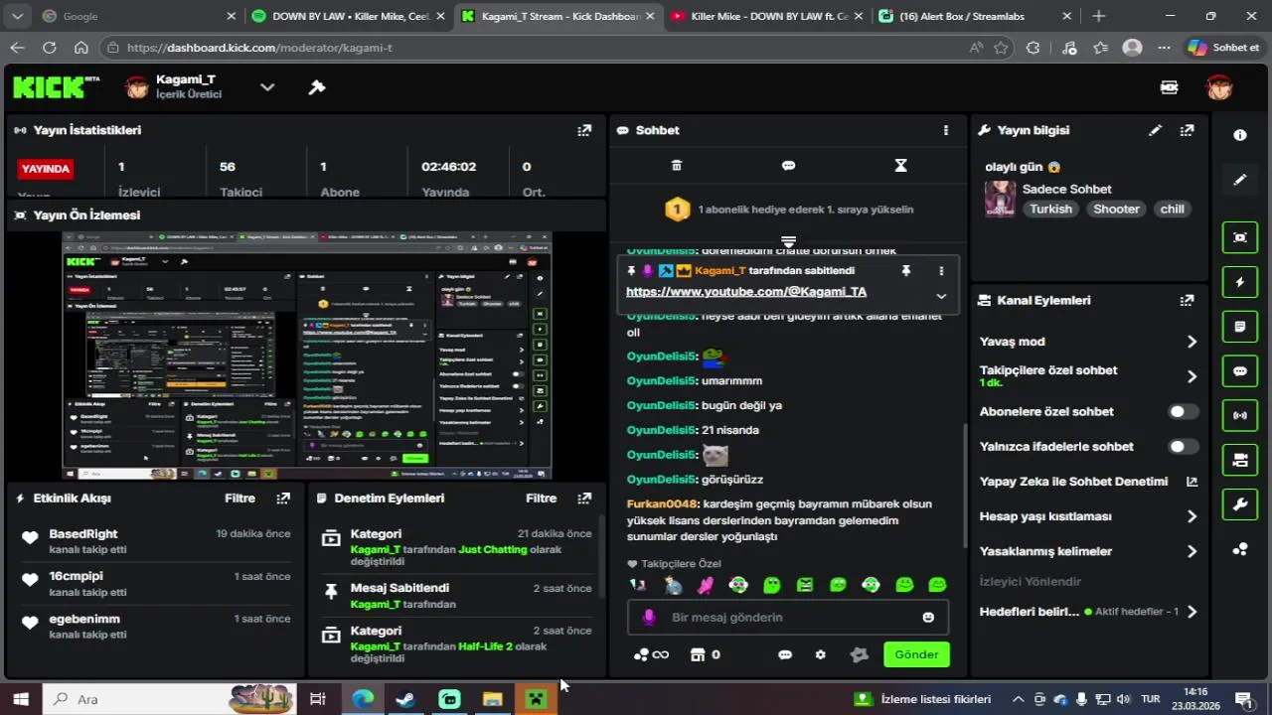This screenshot has width=1272, height=715.
Task: Open the Sohbet three-dot options menu
Action: click(945, 130)
